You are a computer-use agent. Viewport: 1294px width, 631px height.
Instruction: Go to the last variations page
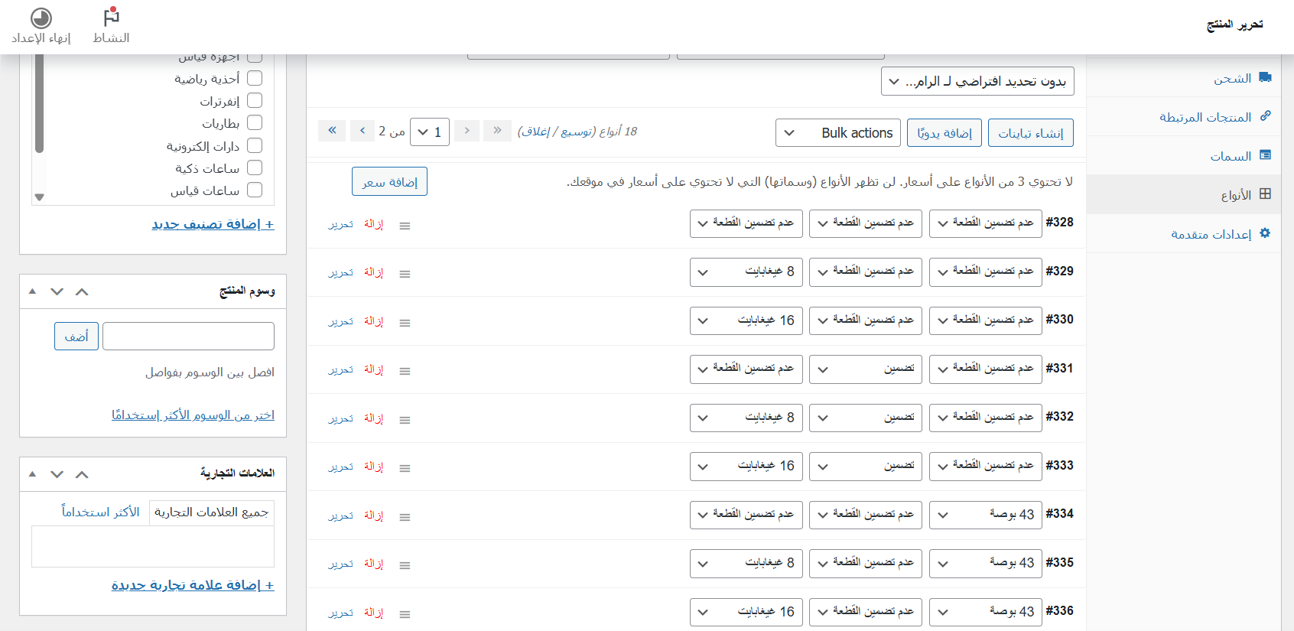(x=332, y=131)
